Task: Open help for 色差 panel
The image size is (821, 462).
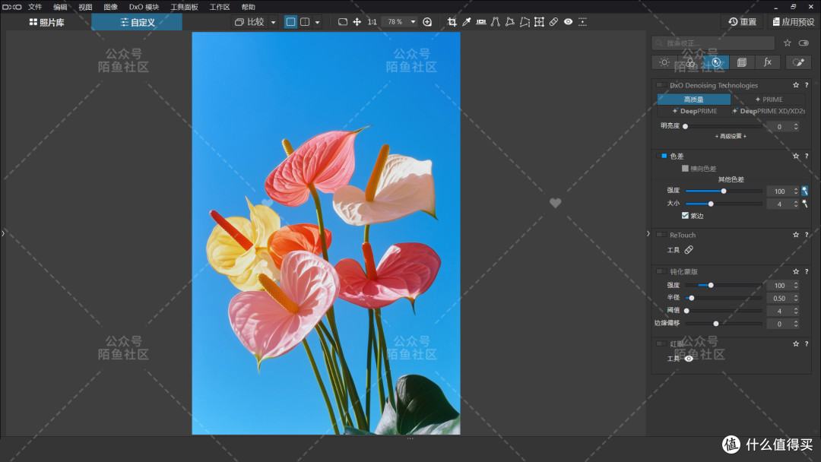Action: click(807, 157)
